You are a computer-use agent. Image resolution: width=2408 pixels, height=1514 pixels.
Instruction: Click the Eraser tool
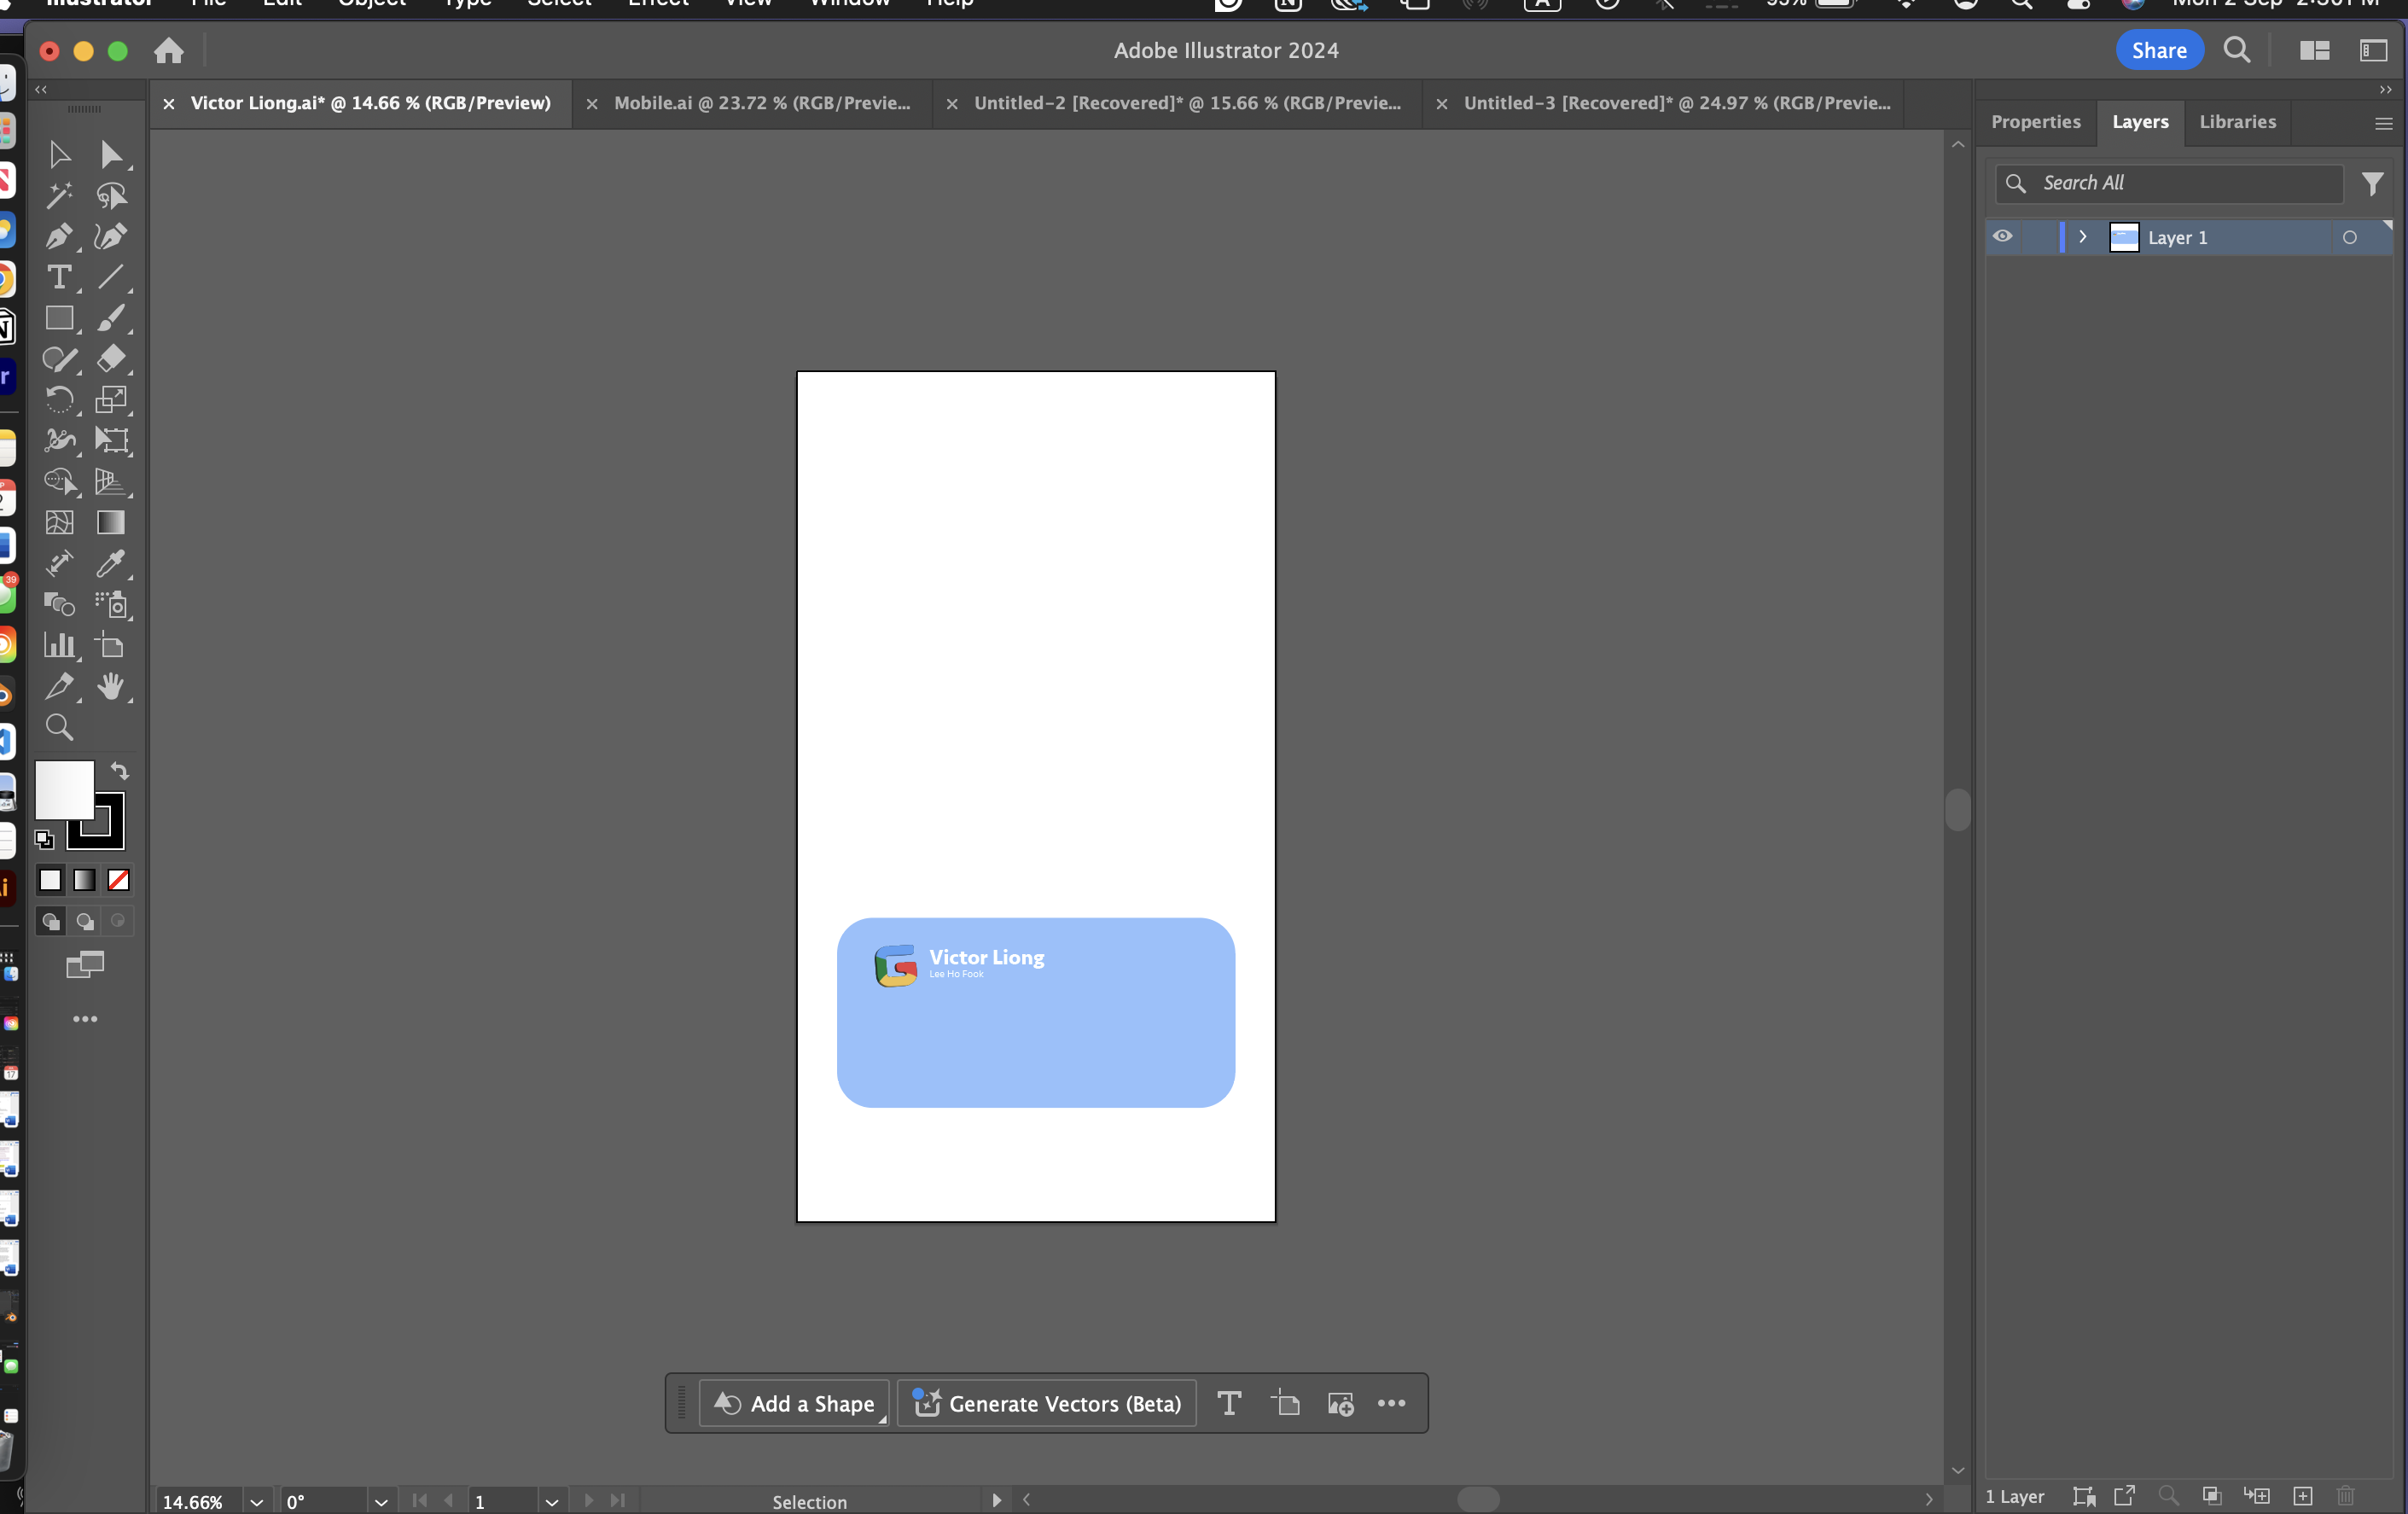coord(110,358)
